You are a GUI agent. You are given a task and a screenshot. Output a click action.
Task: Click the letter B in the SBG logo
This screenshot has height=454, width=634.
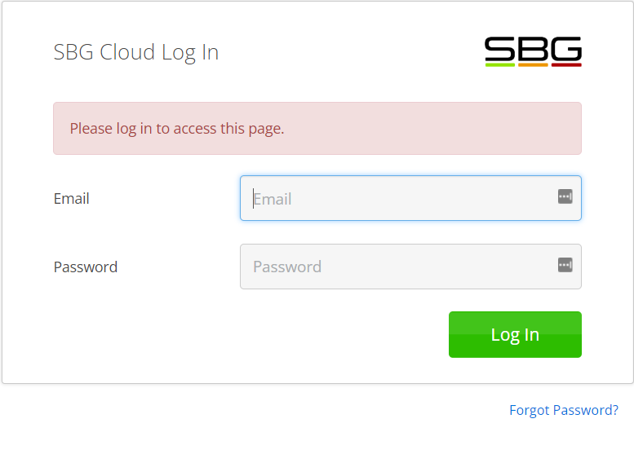click(533, 48)
